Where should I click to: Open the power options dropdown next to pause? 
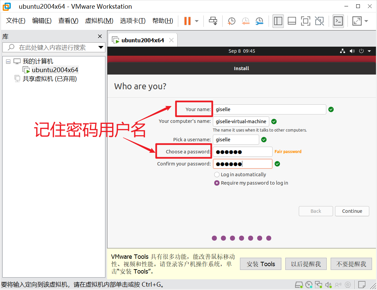point(197,21)
